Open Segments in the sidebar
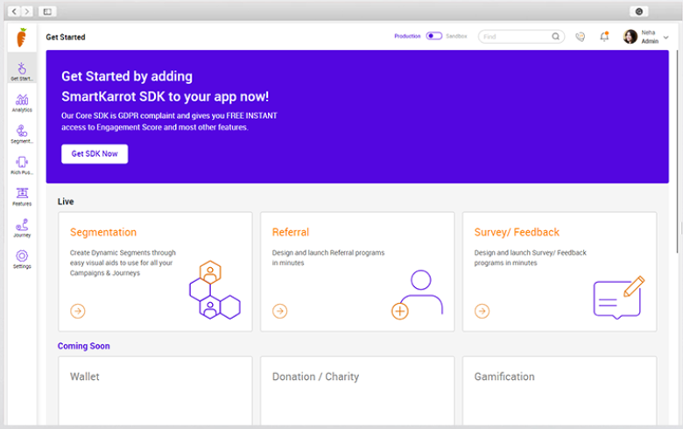Screen dimensions: 683x429 click(22, 134)
